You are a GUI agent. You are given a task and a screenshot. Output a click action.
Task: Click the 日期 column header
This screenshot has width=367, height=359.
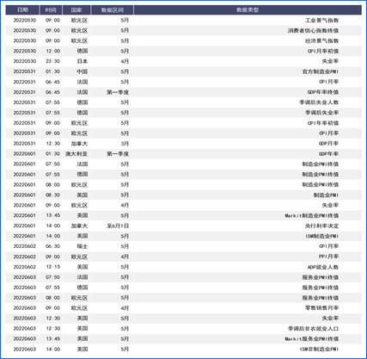(x=22, y=10)
